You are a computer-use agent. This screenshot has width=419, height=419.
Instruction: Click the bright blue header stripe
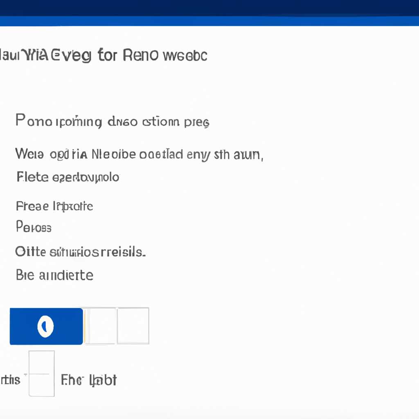click(209, 21)
